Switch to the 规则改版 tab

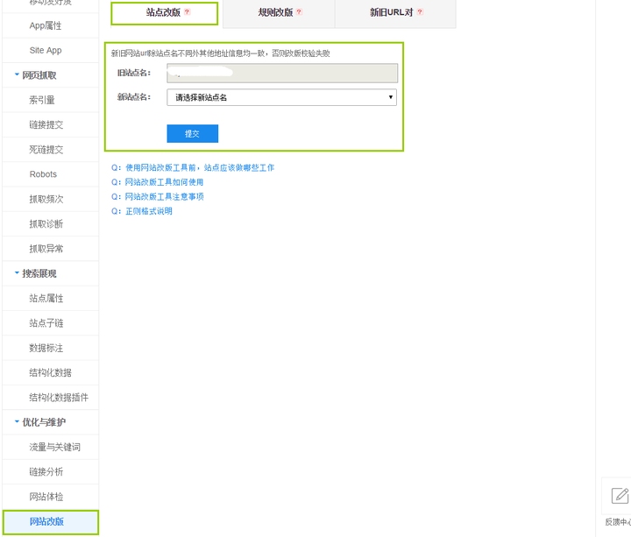276,12
